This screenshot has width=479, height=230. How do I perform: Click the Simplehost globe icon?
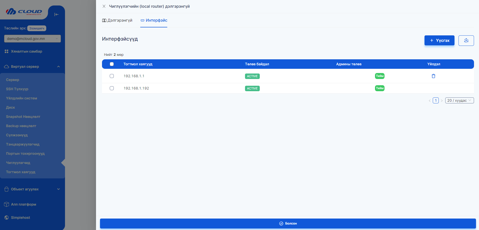tap(6, 218)
